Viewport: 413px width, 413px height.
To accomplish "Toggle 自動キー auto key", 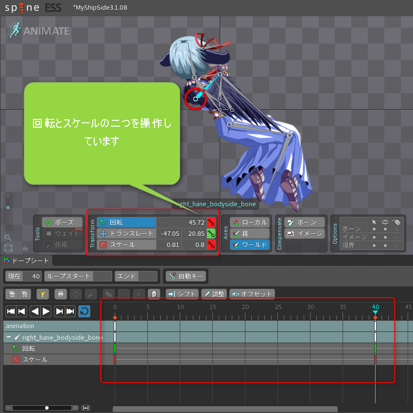I will tap(186, 276).
